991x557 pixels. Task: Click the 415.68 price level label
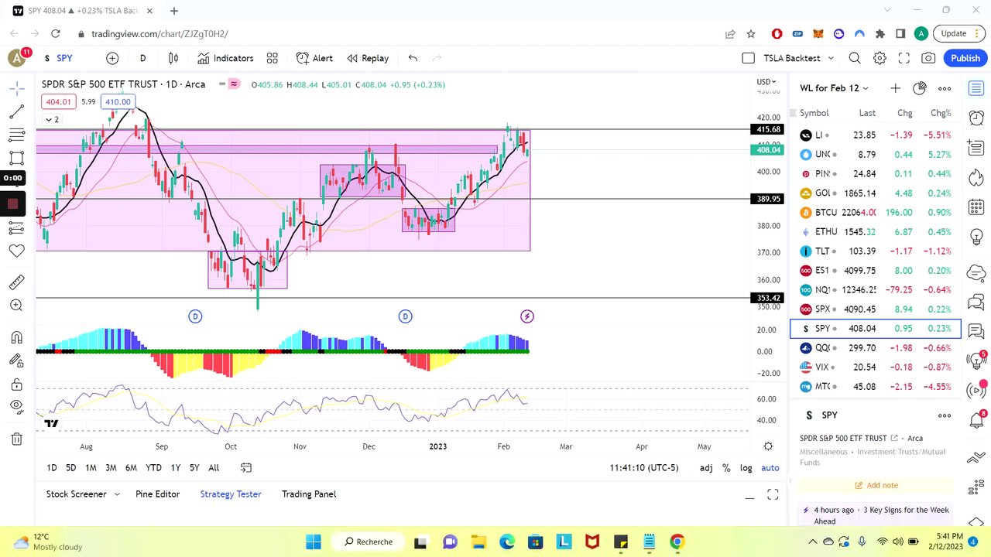click(766, 129)
